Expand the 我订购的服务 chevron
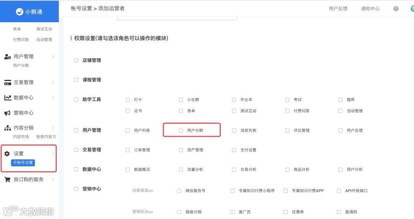Screen dimensions: 414x219 [53, 180]
